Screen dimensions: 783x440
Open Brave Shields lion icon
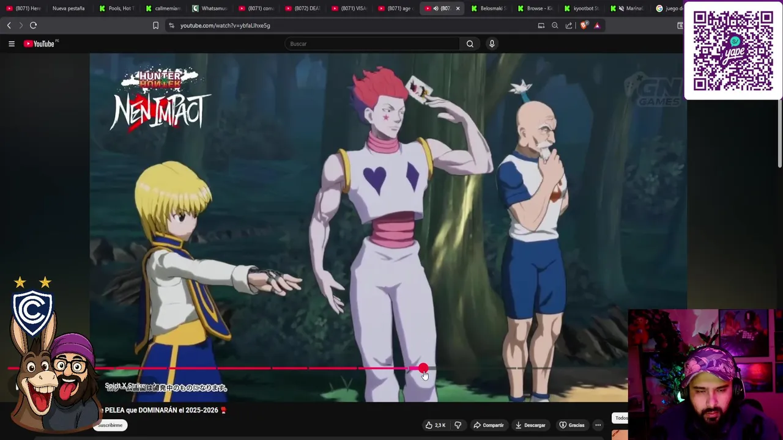(584, 25)
